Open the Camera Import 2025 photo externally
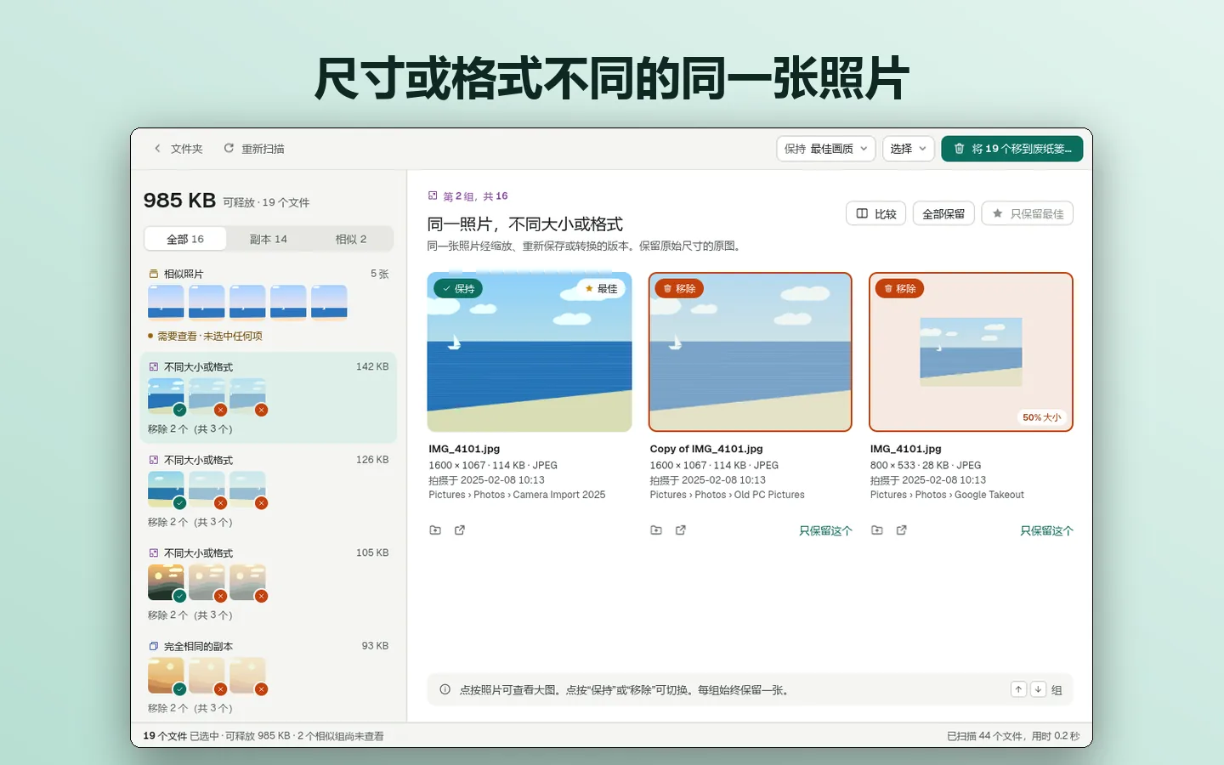The height and width of the screenshot is (765, 1224). tap(460, 530)
